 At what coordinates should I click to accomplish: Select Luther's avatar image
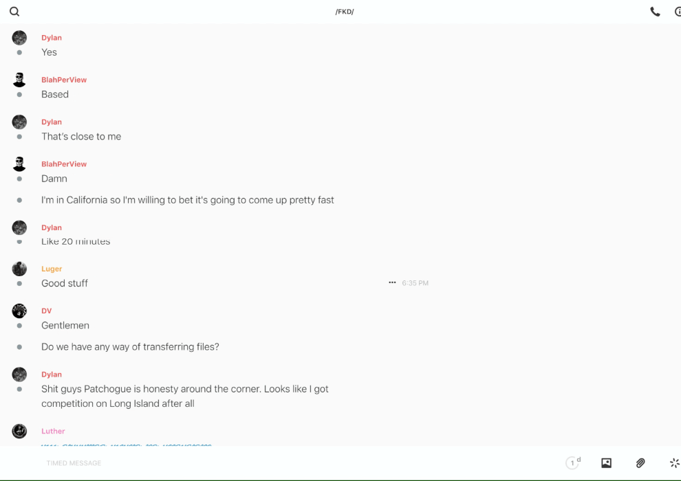[x=19, y=431]
